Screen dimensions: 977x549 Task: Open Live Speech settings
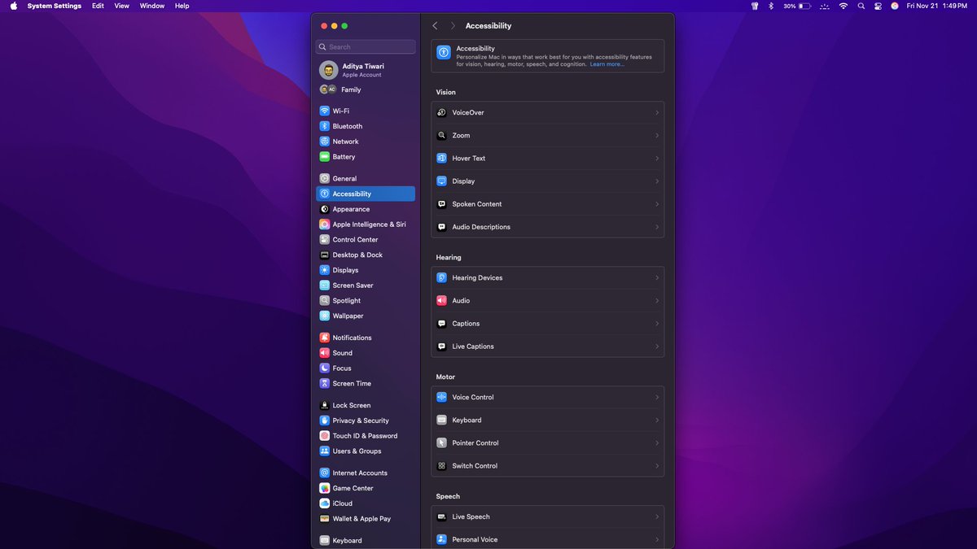pyautogui.click(x=547, y=516)
